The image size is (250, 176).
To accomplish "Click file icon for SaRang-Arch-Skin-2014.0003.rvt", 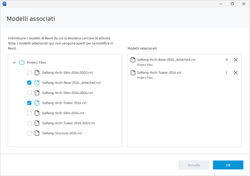I will (37, 73).
